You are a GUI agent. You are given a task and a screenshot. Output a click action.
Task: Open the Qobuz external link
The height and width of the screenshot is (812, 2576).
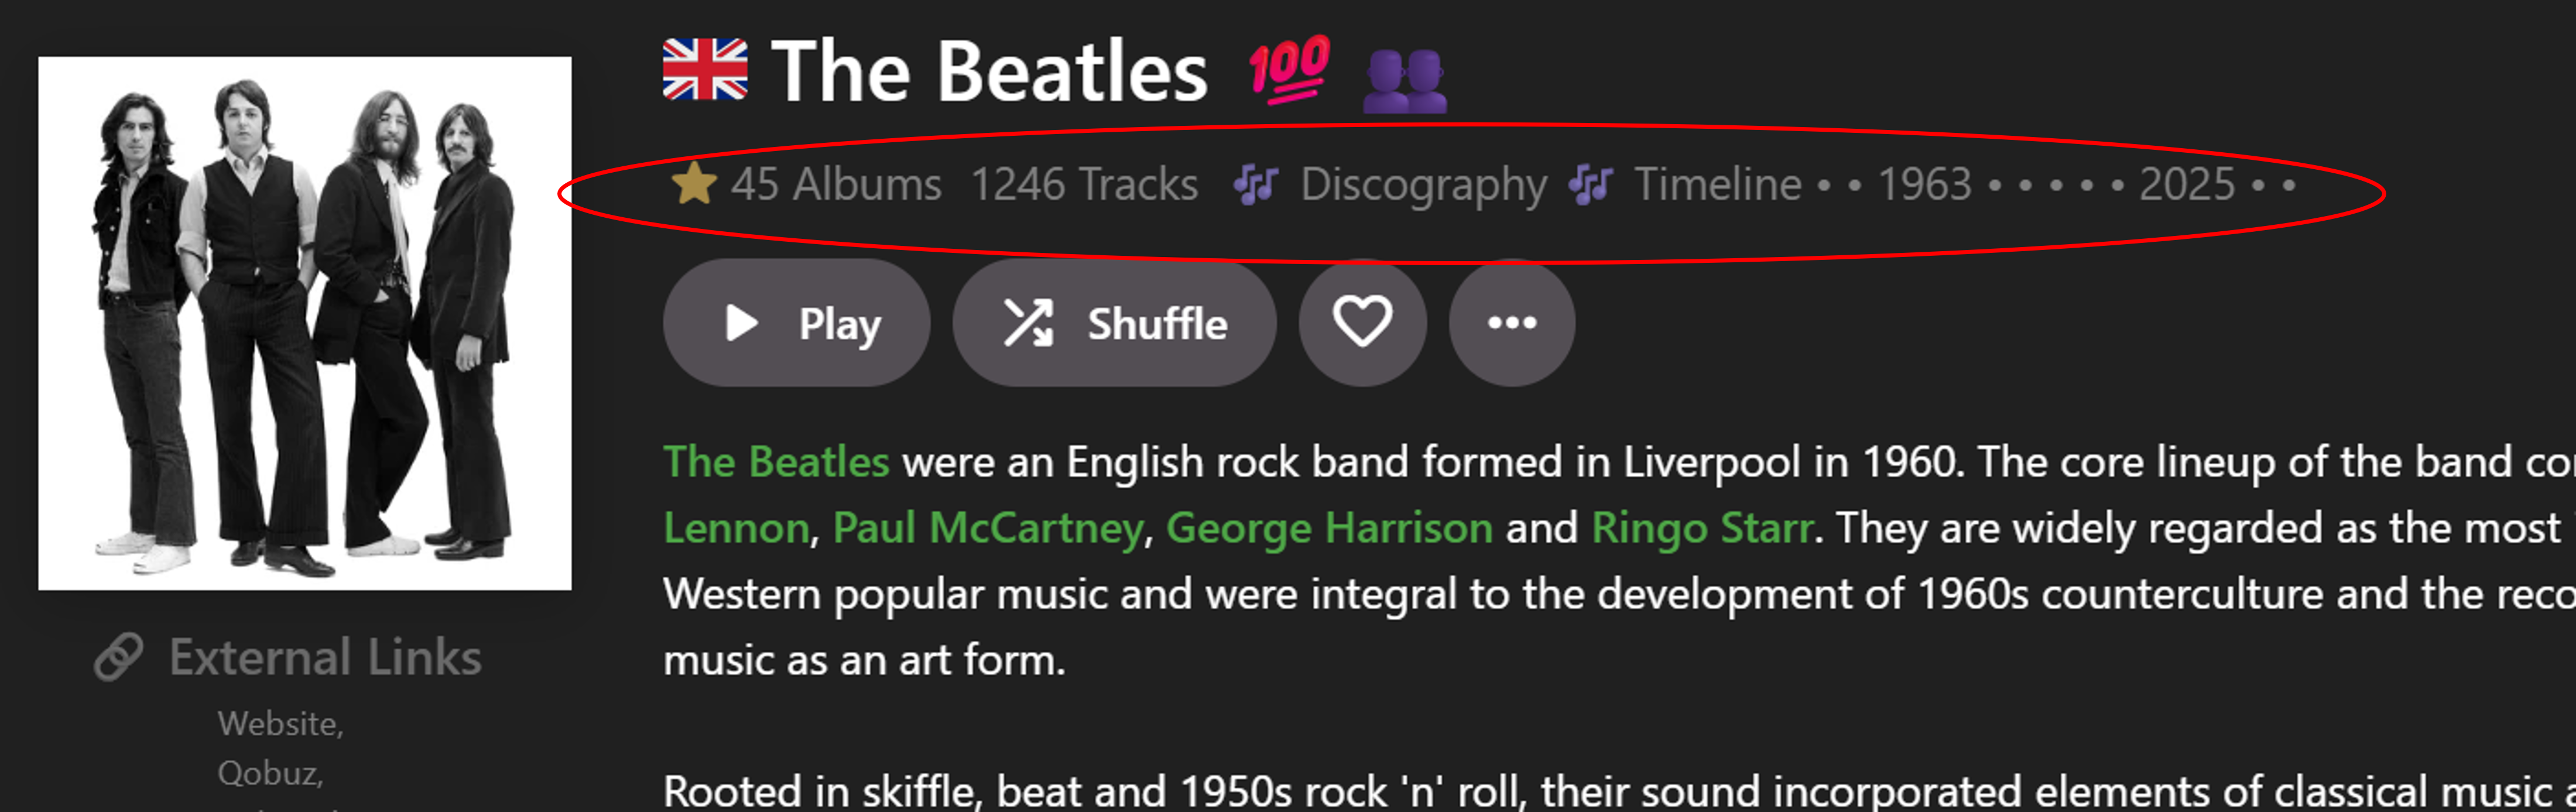(267, 773)
